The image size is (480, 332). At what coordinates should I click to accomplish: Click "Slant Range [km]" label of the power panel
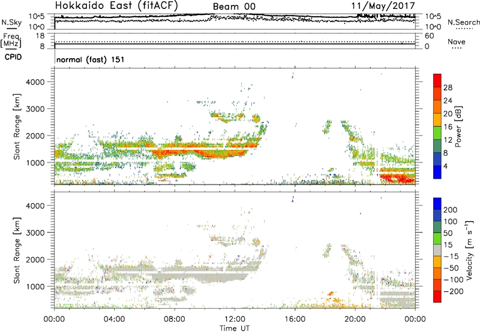click(x=17, y=126)
